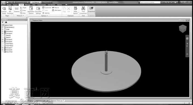The height and width of the screenshot is (105, 193).
Task: Expand the Extrusion5 feature node
Action: 2,40
